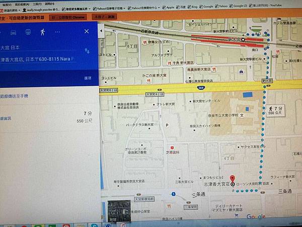Expand Yahoo!奇摩電子信箱 bookmark dropdown
Screen dimensions: 302x227
tap(124, 8)
